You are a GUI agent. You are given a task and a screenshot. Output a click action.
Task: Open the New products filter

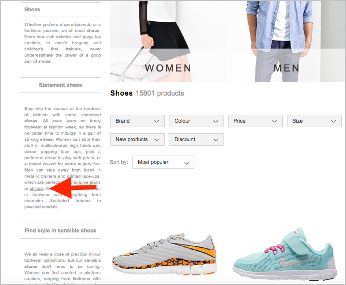tap(138, 139)
